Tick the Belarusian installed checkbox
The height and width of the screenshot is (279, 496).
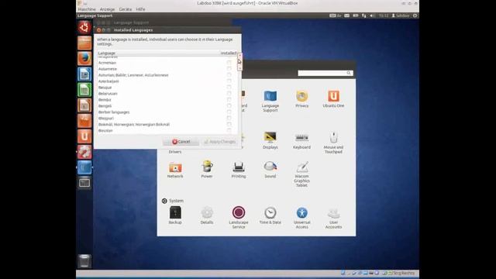pos(229,93)
